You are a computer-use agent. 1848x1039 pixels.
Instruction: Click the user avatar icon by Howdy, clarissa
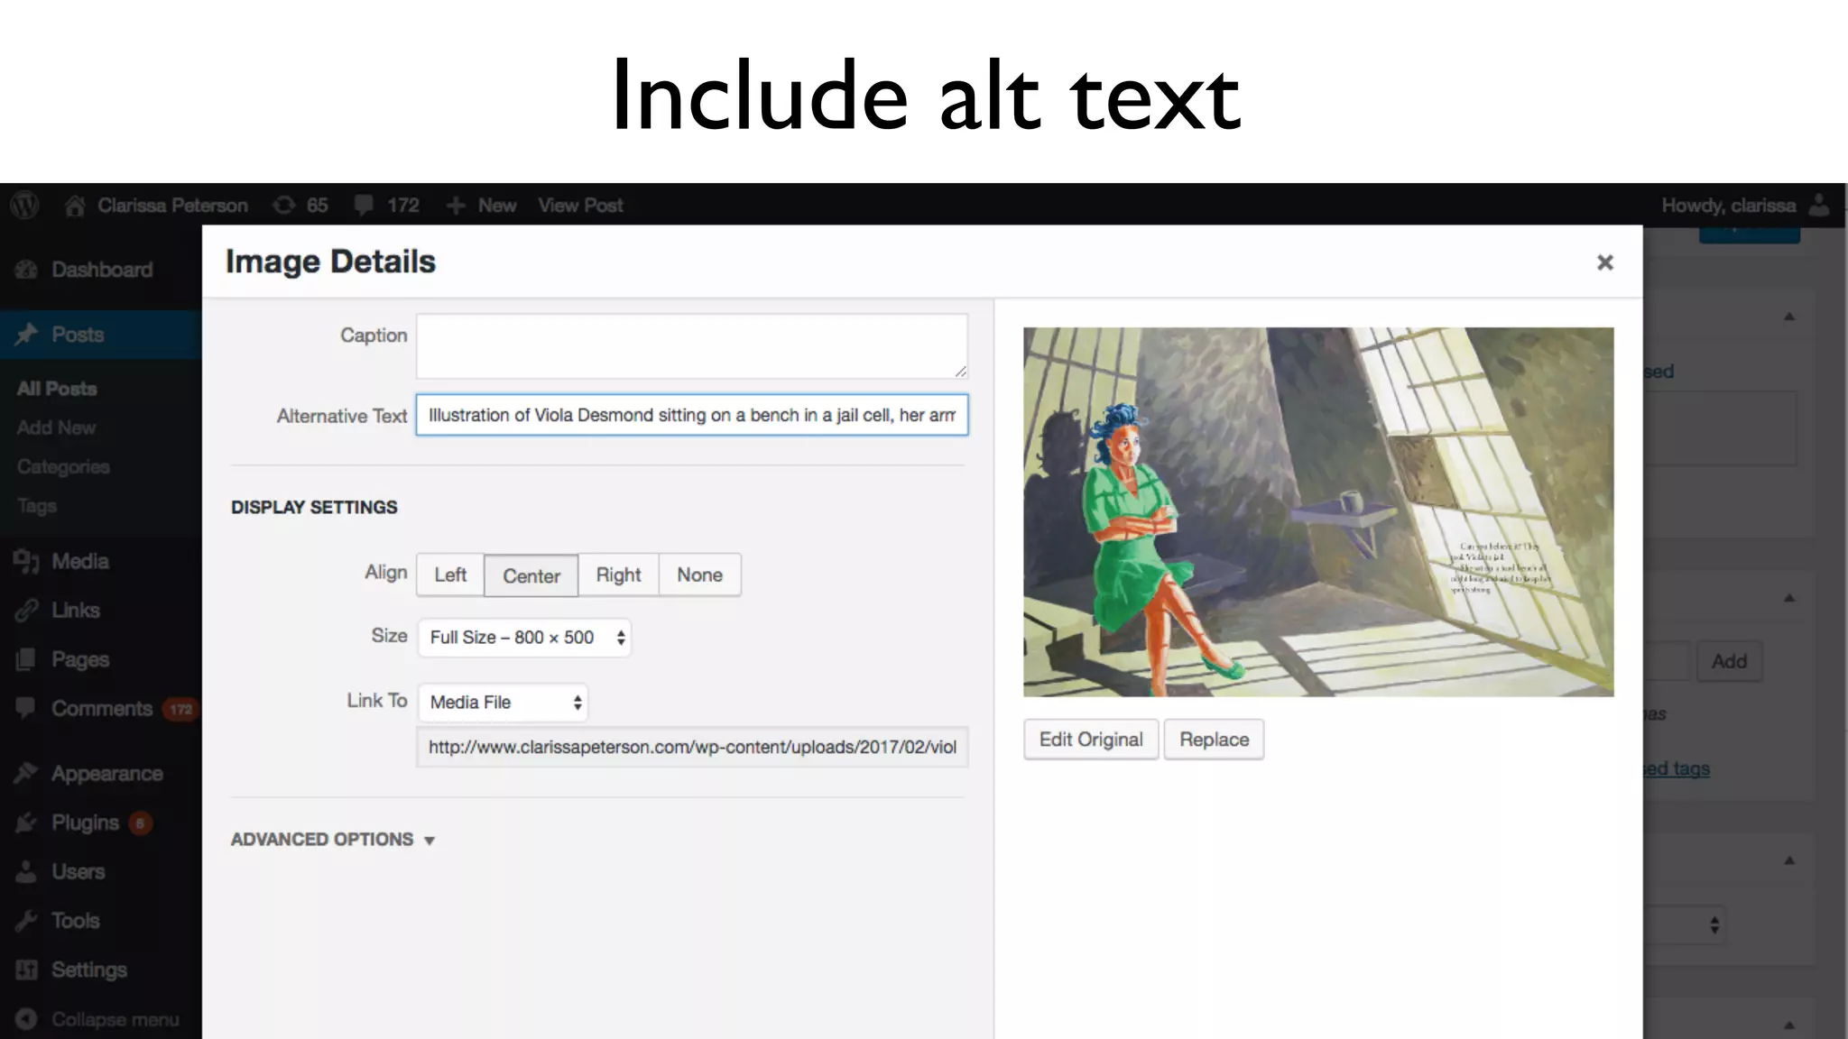[x=1819, y=206]
